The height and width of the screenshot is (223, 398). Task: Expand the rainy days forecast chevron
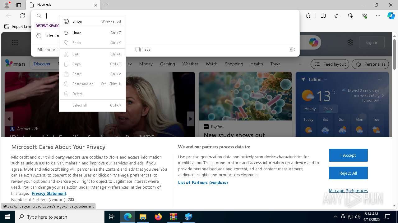382,95
